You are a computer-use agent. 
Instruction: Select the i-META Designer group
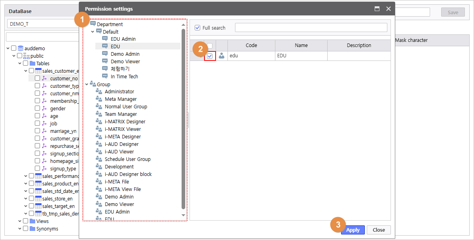pos(123,137)
